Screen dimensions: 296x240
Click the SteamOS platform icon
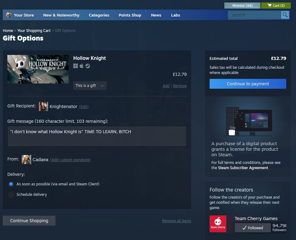88,66
